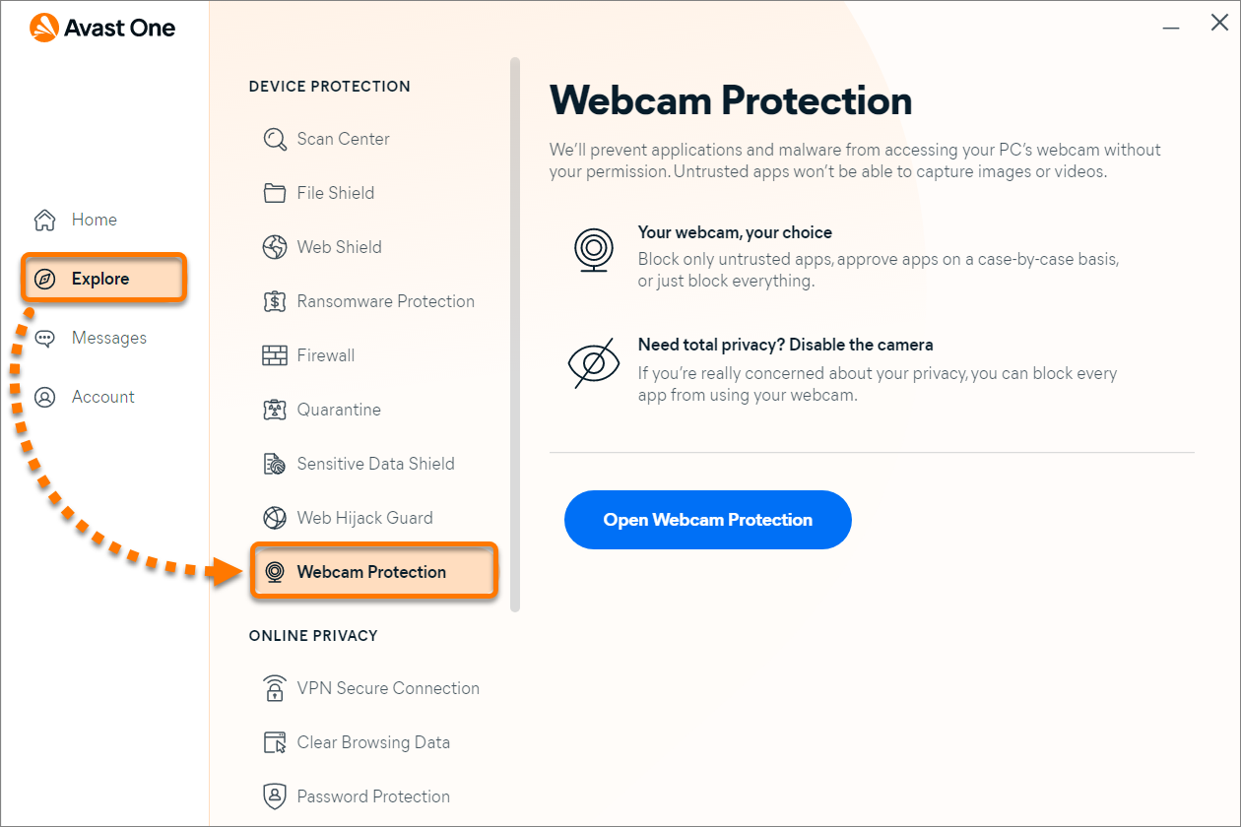The image size is (1241, 827).
Task: Open the Account section
Action: tap(102, 397)
